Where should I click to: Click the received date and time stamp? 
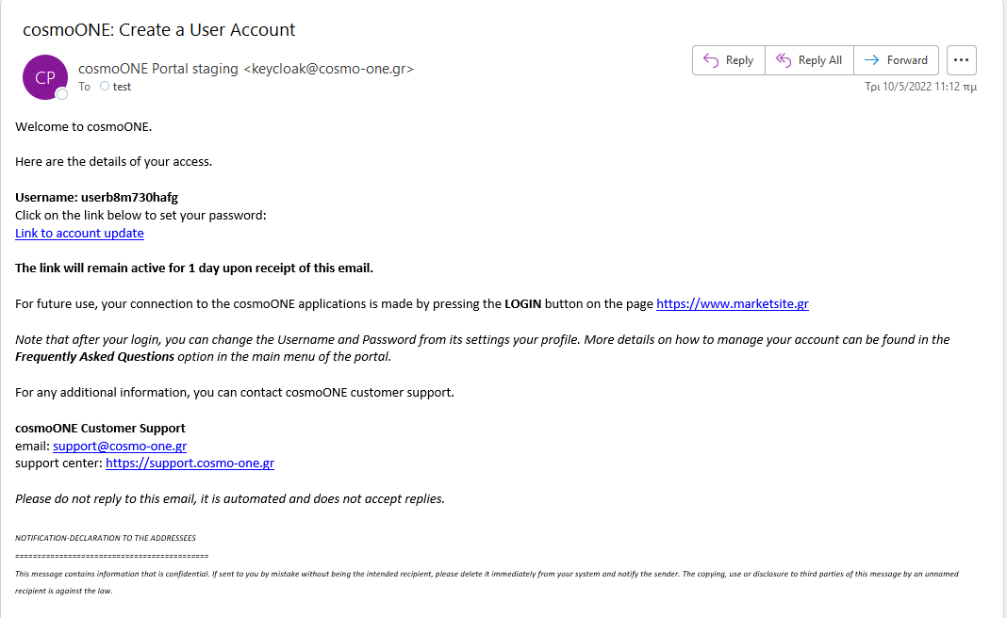[920, 87]
